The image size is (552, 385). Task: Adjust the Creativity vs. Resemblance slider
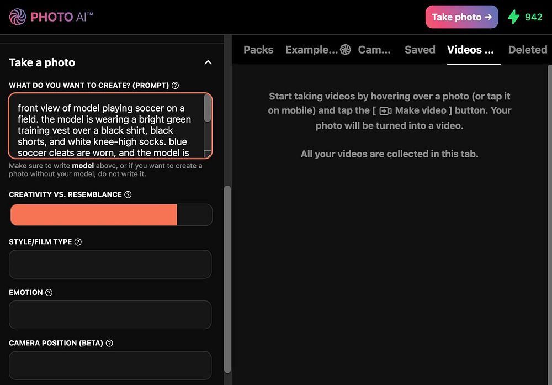coord(112,215)
